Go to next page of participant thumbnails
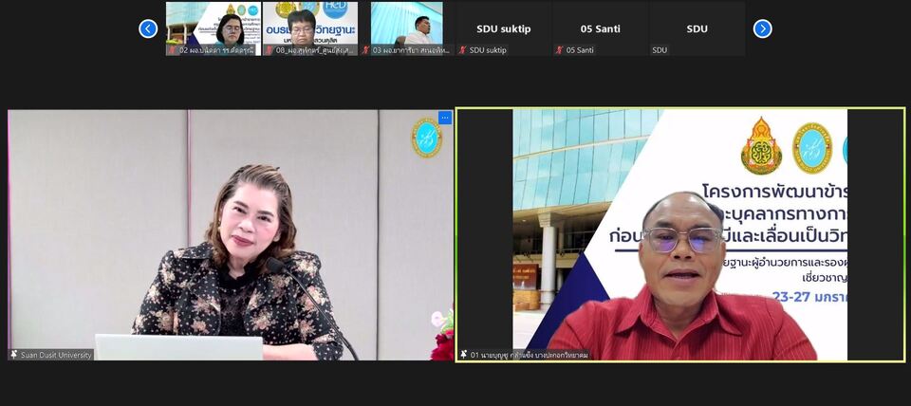 click(762, 28)
